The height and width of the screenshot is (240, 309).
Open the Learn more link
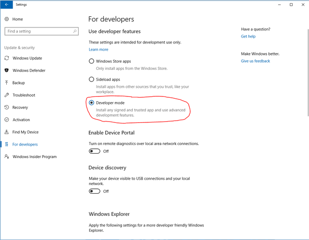click(x=98, y=50)
